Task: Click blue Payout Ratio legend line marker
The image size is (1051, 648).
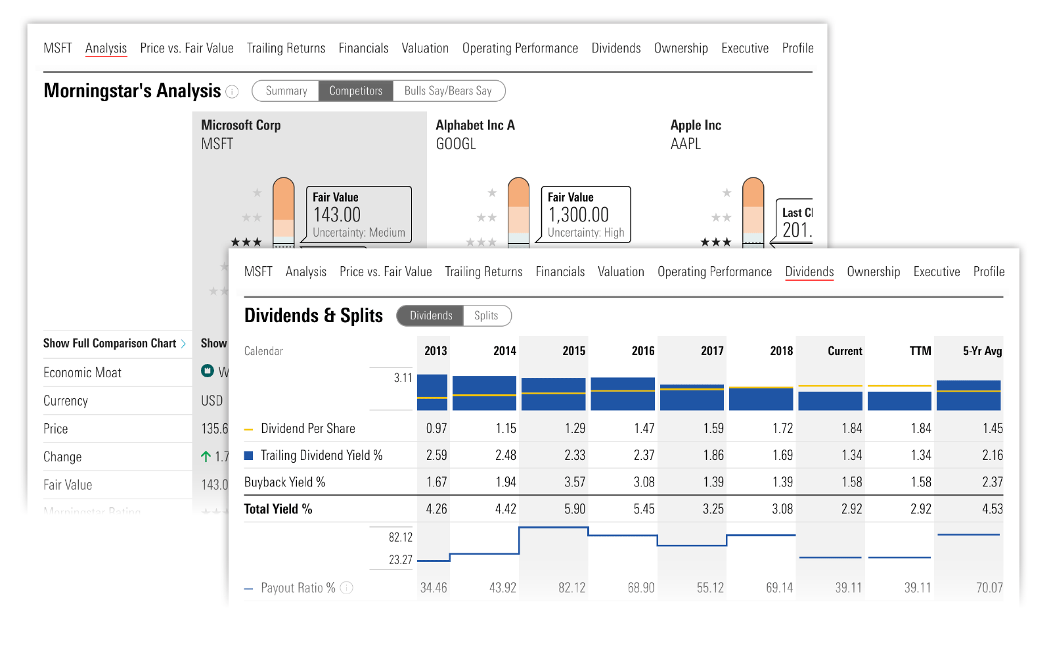Action: point(248,589)
